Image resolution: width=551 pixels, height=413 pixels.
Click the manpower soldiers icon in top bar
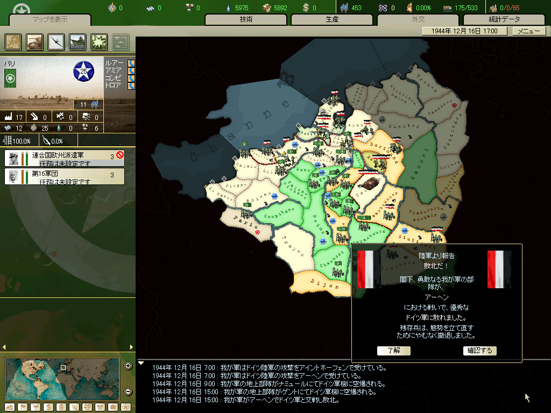pyautogui.click(x=344, y=8)
